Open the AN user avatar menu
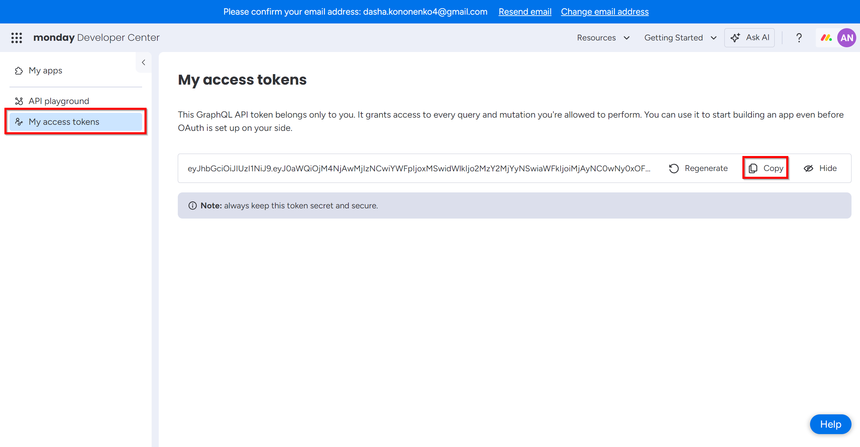 pos(846,38)
